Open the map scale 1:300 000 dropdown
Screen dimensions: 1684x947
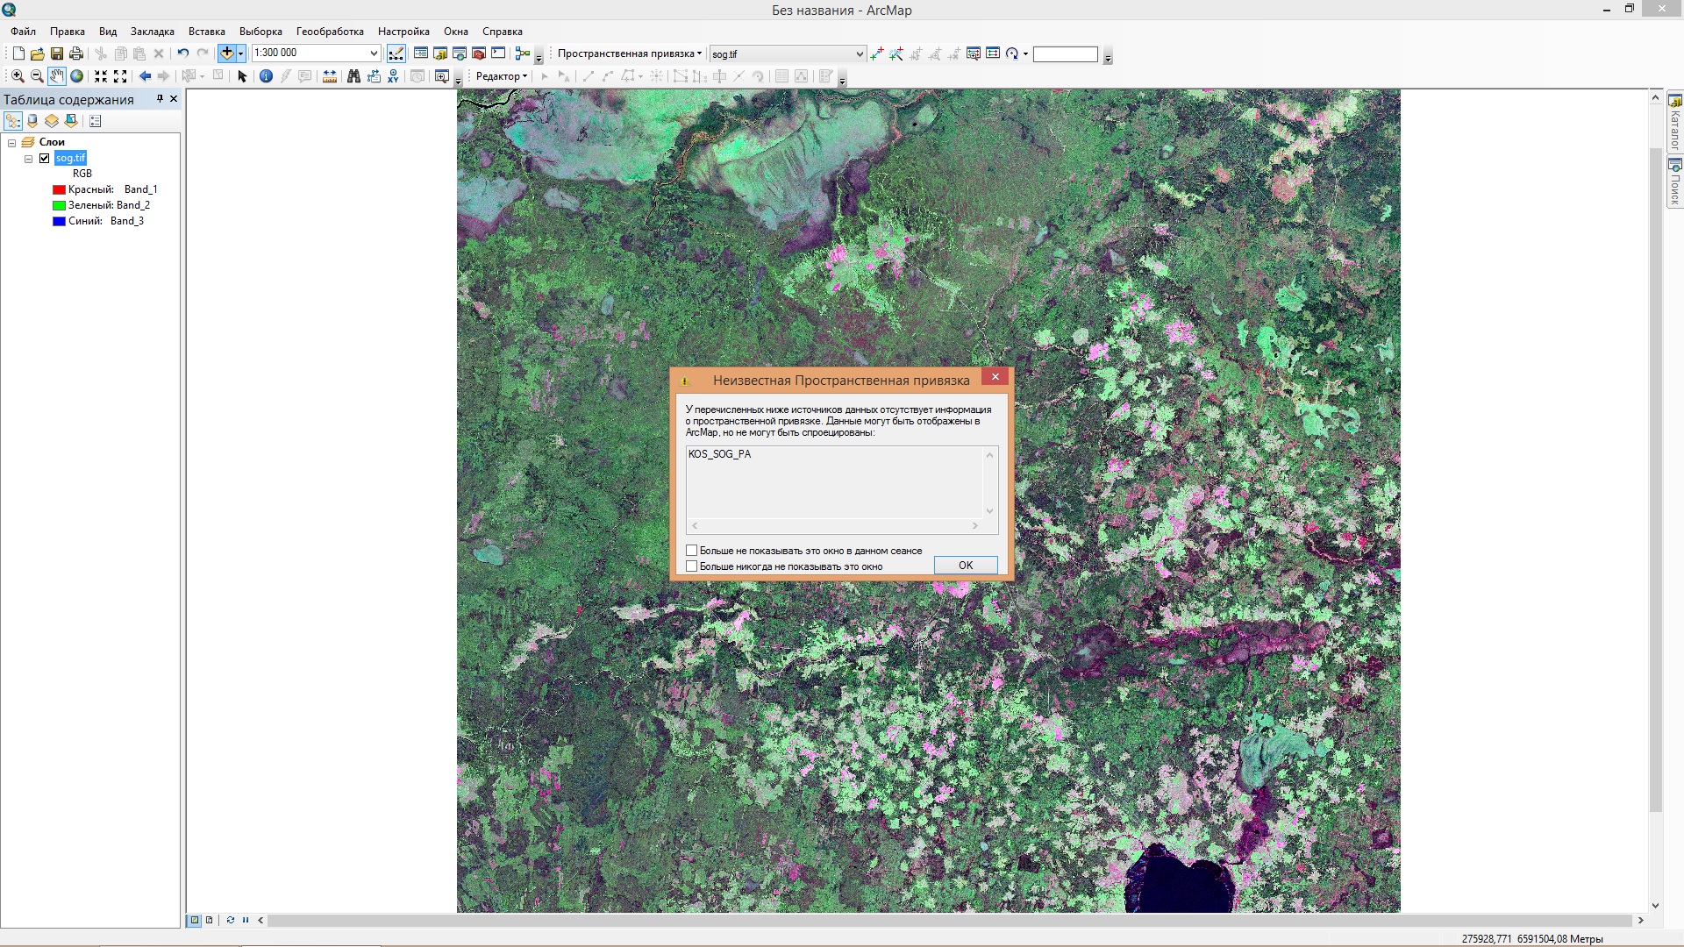point(374,53)
